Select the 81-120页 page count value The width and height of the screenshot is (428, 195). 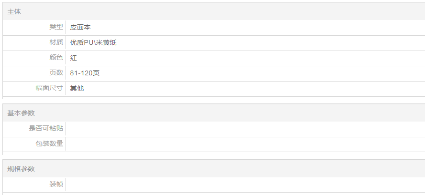[x=85, y=73]
